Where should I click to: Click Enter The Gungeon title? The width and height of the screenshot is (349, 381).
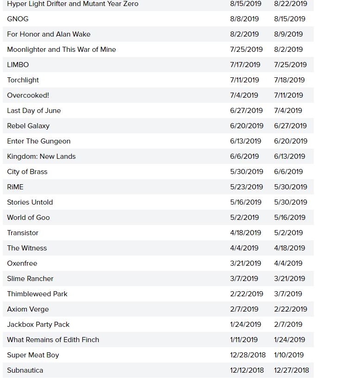click(39, 141)
